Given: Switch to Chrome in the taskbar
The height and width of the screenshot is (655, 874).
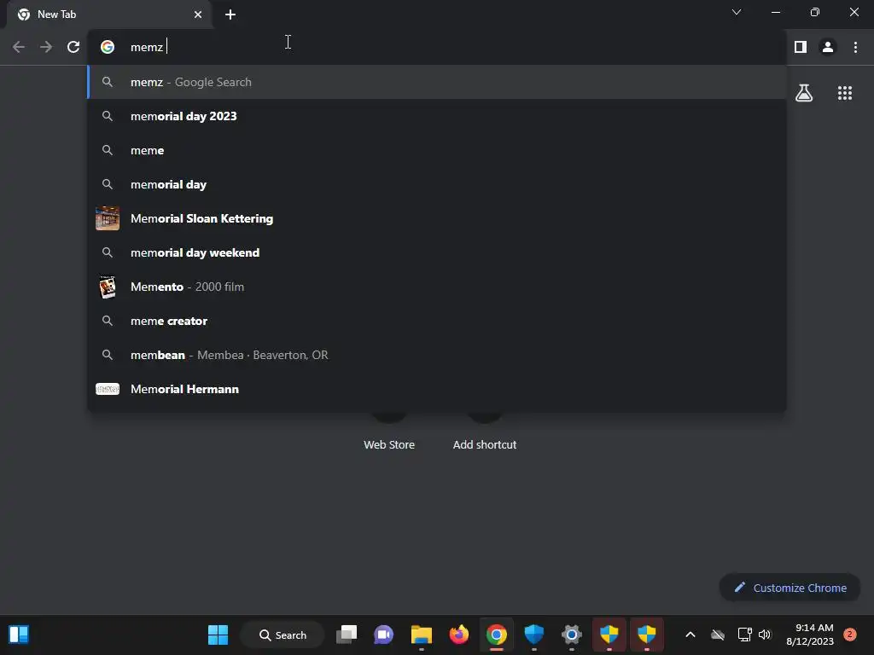Looking at the screenshot, I should pos(496,635).
